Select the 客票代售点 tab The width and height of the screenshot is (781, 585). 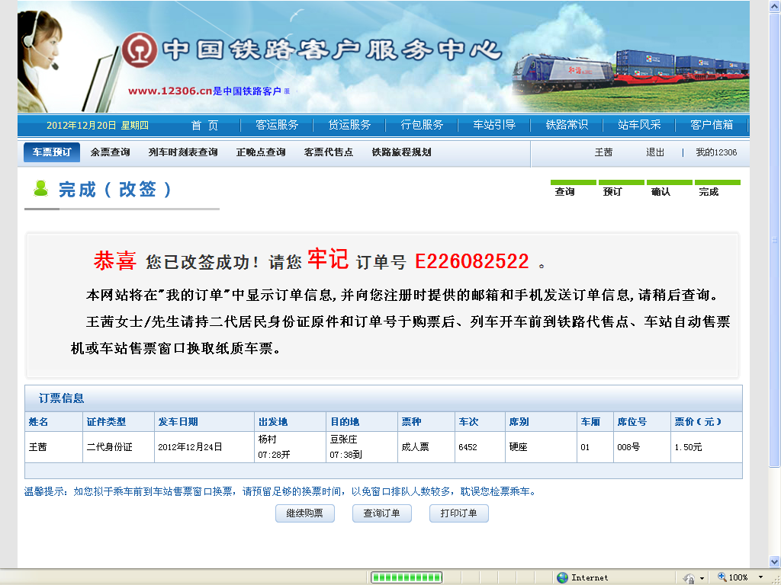coord(328,152)
